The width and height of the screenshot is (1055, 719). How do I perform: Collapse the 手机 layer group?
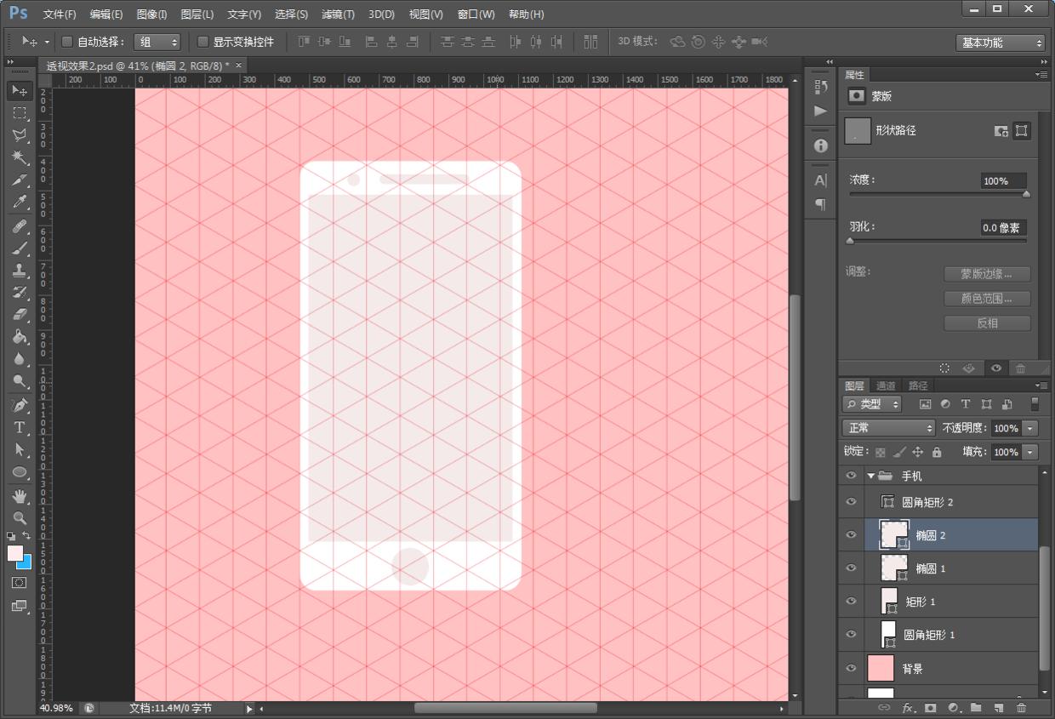pos(870,476)
